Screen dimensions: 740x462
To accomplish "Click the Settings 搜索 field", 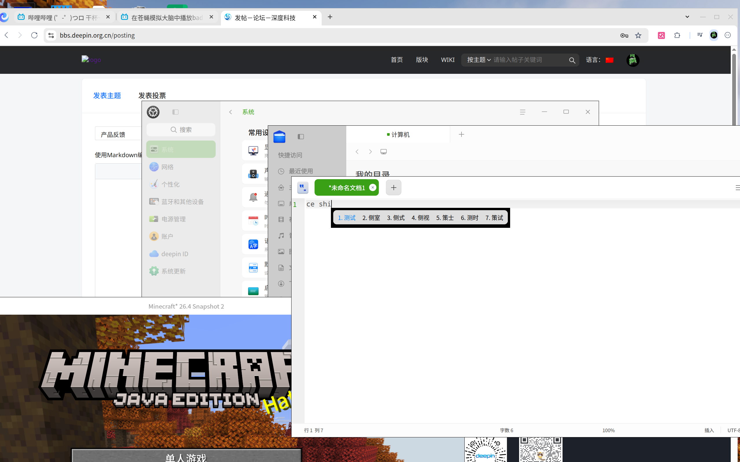I will 181,130.
